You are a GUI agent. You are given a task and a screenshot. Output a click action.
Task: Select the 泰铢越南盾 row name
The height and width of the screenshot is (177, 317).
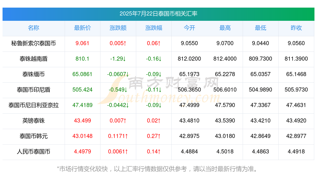[33, 59]
